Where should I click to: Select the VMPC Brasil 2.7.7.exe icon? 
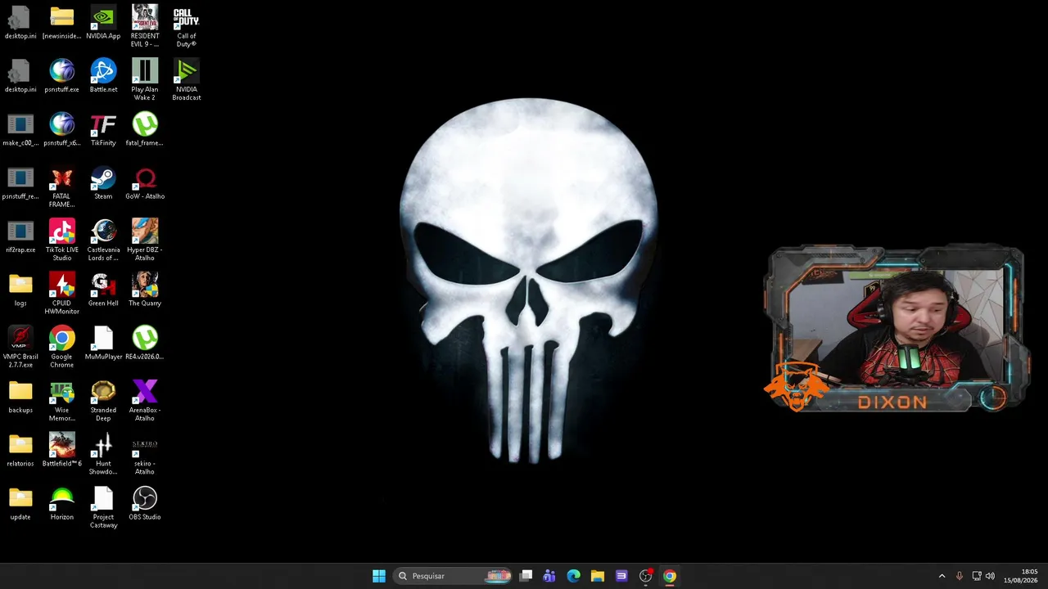(x=20, y=346)
